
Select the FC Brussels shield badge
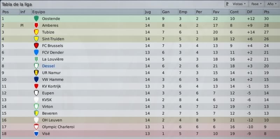pyautogui.click(x=36, y=46)
